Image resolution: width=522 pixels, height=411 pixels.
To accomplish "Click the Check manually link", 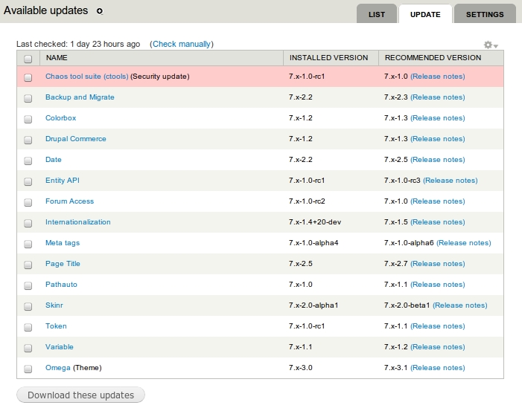I will 182,44.
